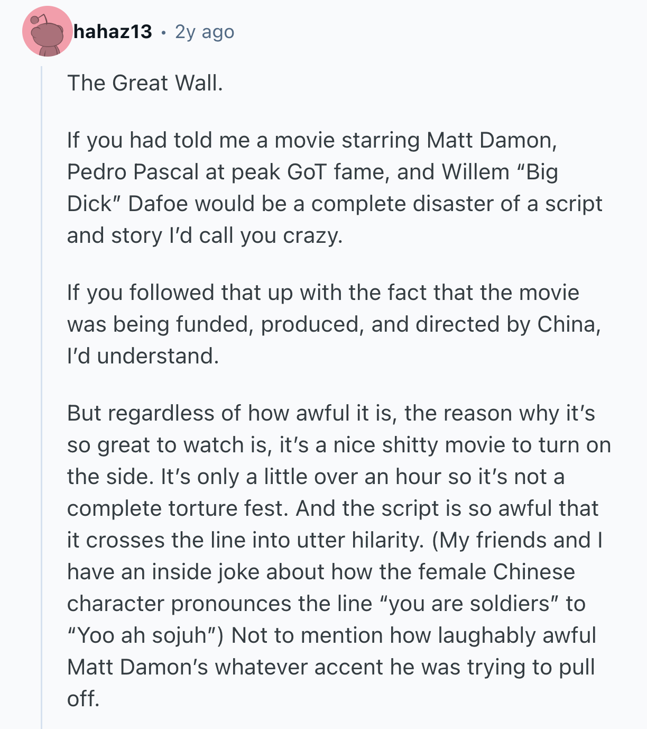Click the paragraph starting "If you had told me"

pos(334,187)
